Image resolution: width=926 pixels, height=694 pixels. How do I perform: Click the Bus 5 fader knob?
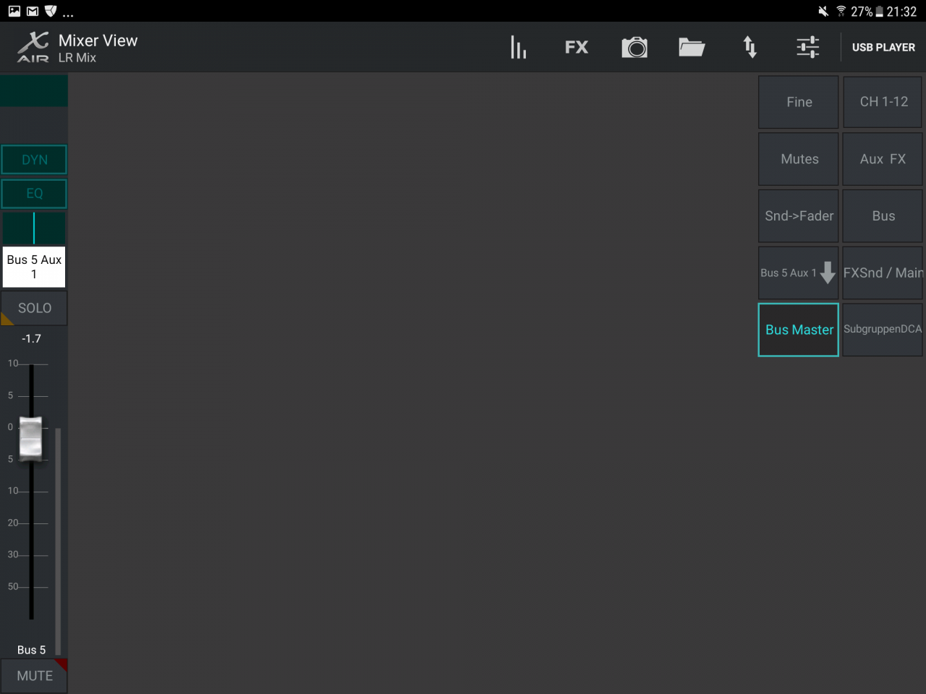(x=30, y=438)
